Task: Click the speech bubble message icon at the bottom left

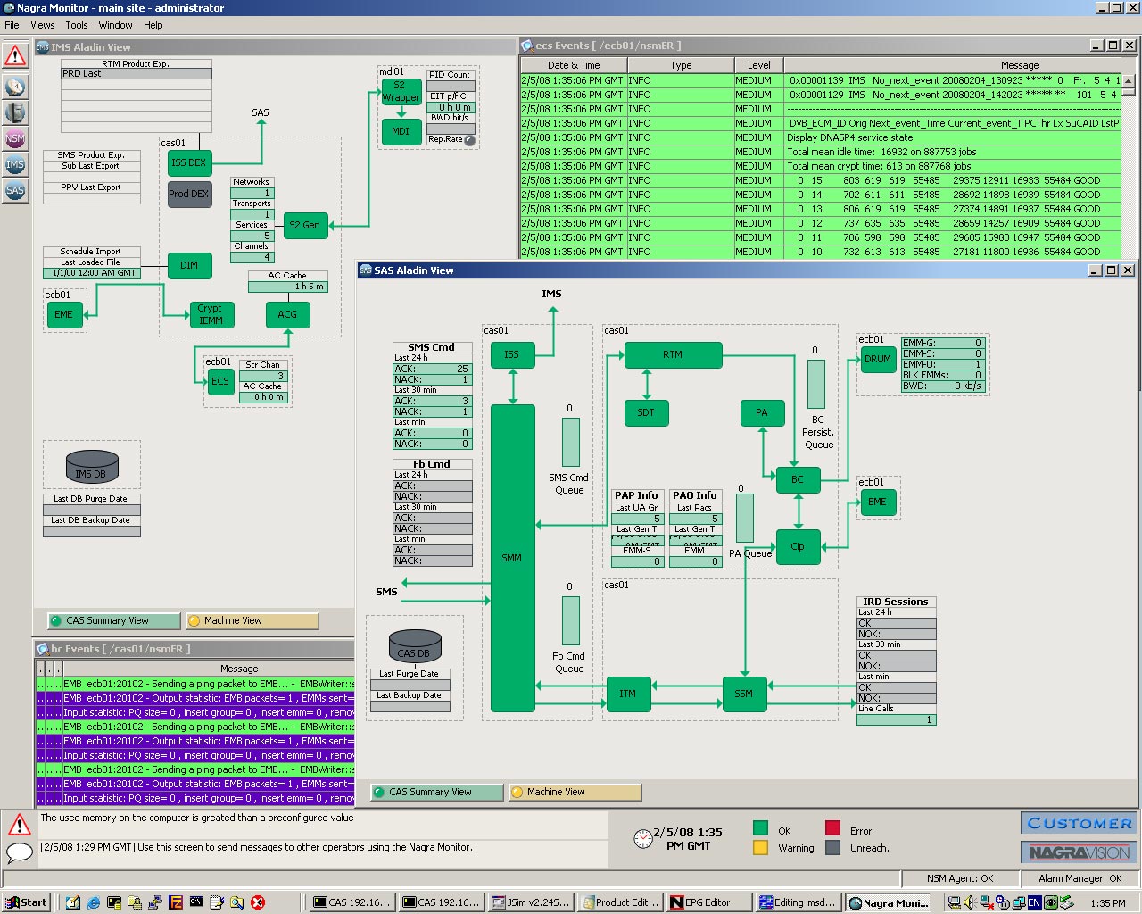Action: (19, 852)
